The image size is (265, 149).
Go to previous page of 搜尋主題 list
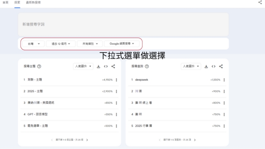click(52, 140)
